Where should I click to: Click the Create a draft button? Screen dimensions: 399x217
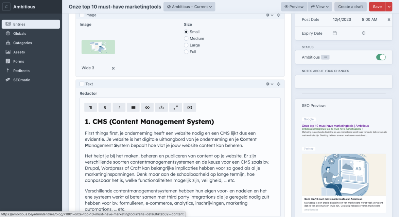click(350, 7)
